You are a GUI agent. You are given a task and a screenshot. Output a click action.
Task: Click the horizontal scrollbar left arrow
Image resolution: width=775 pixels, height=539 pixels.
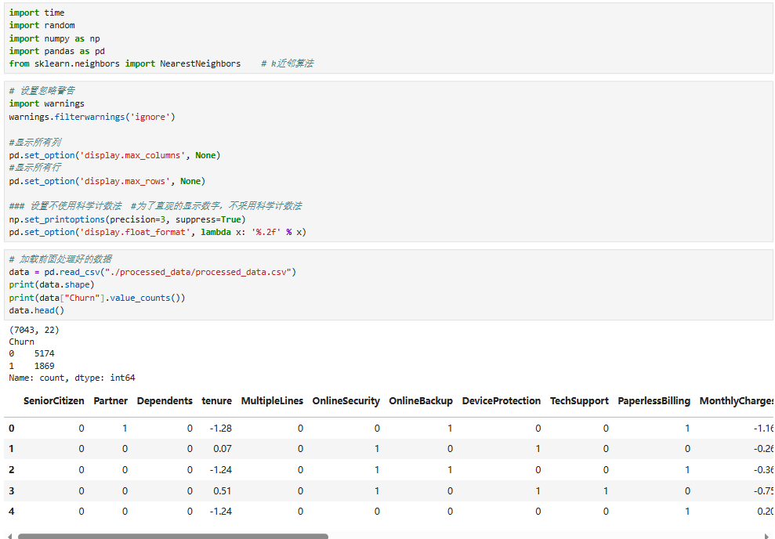10,536
